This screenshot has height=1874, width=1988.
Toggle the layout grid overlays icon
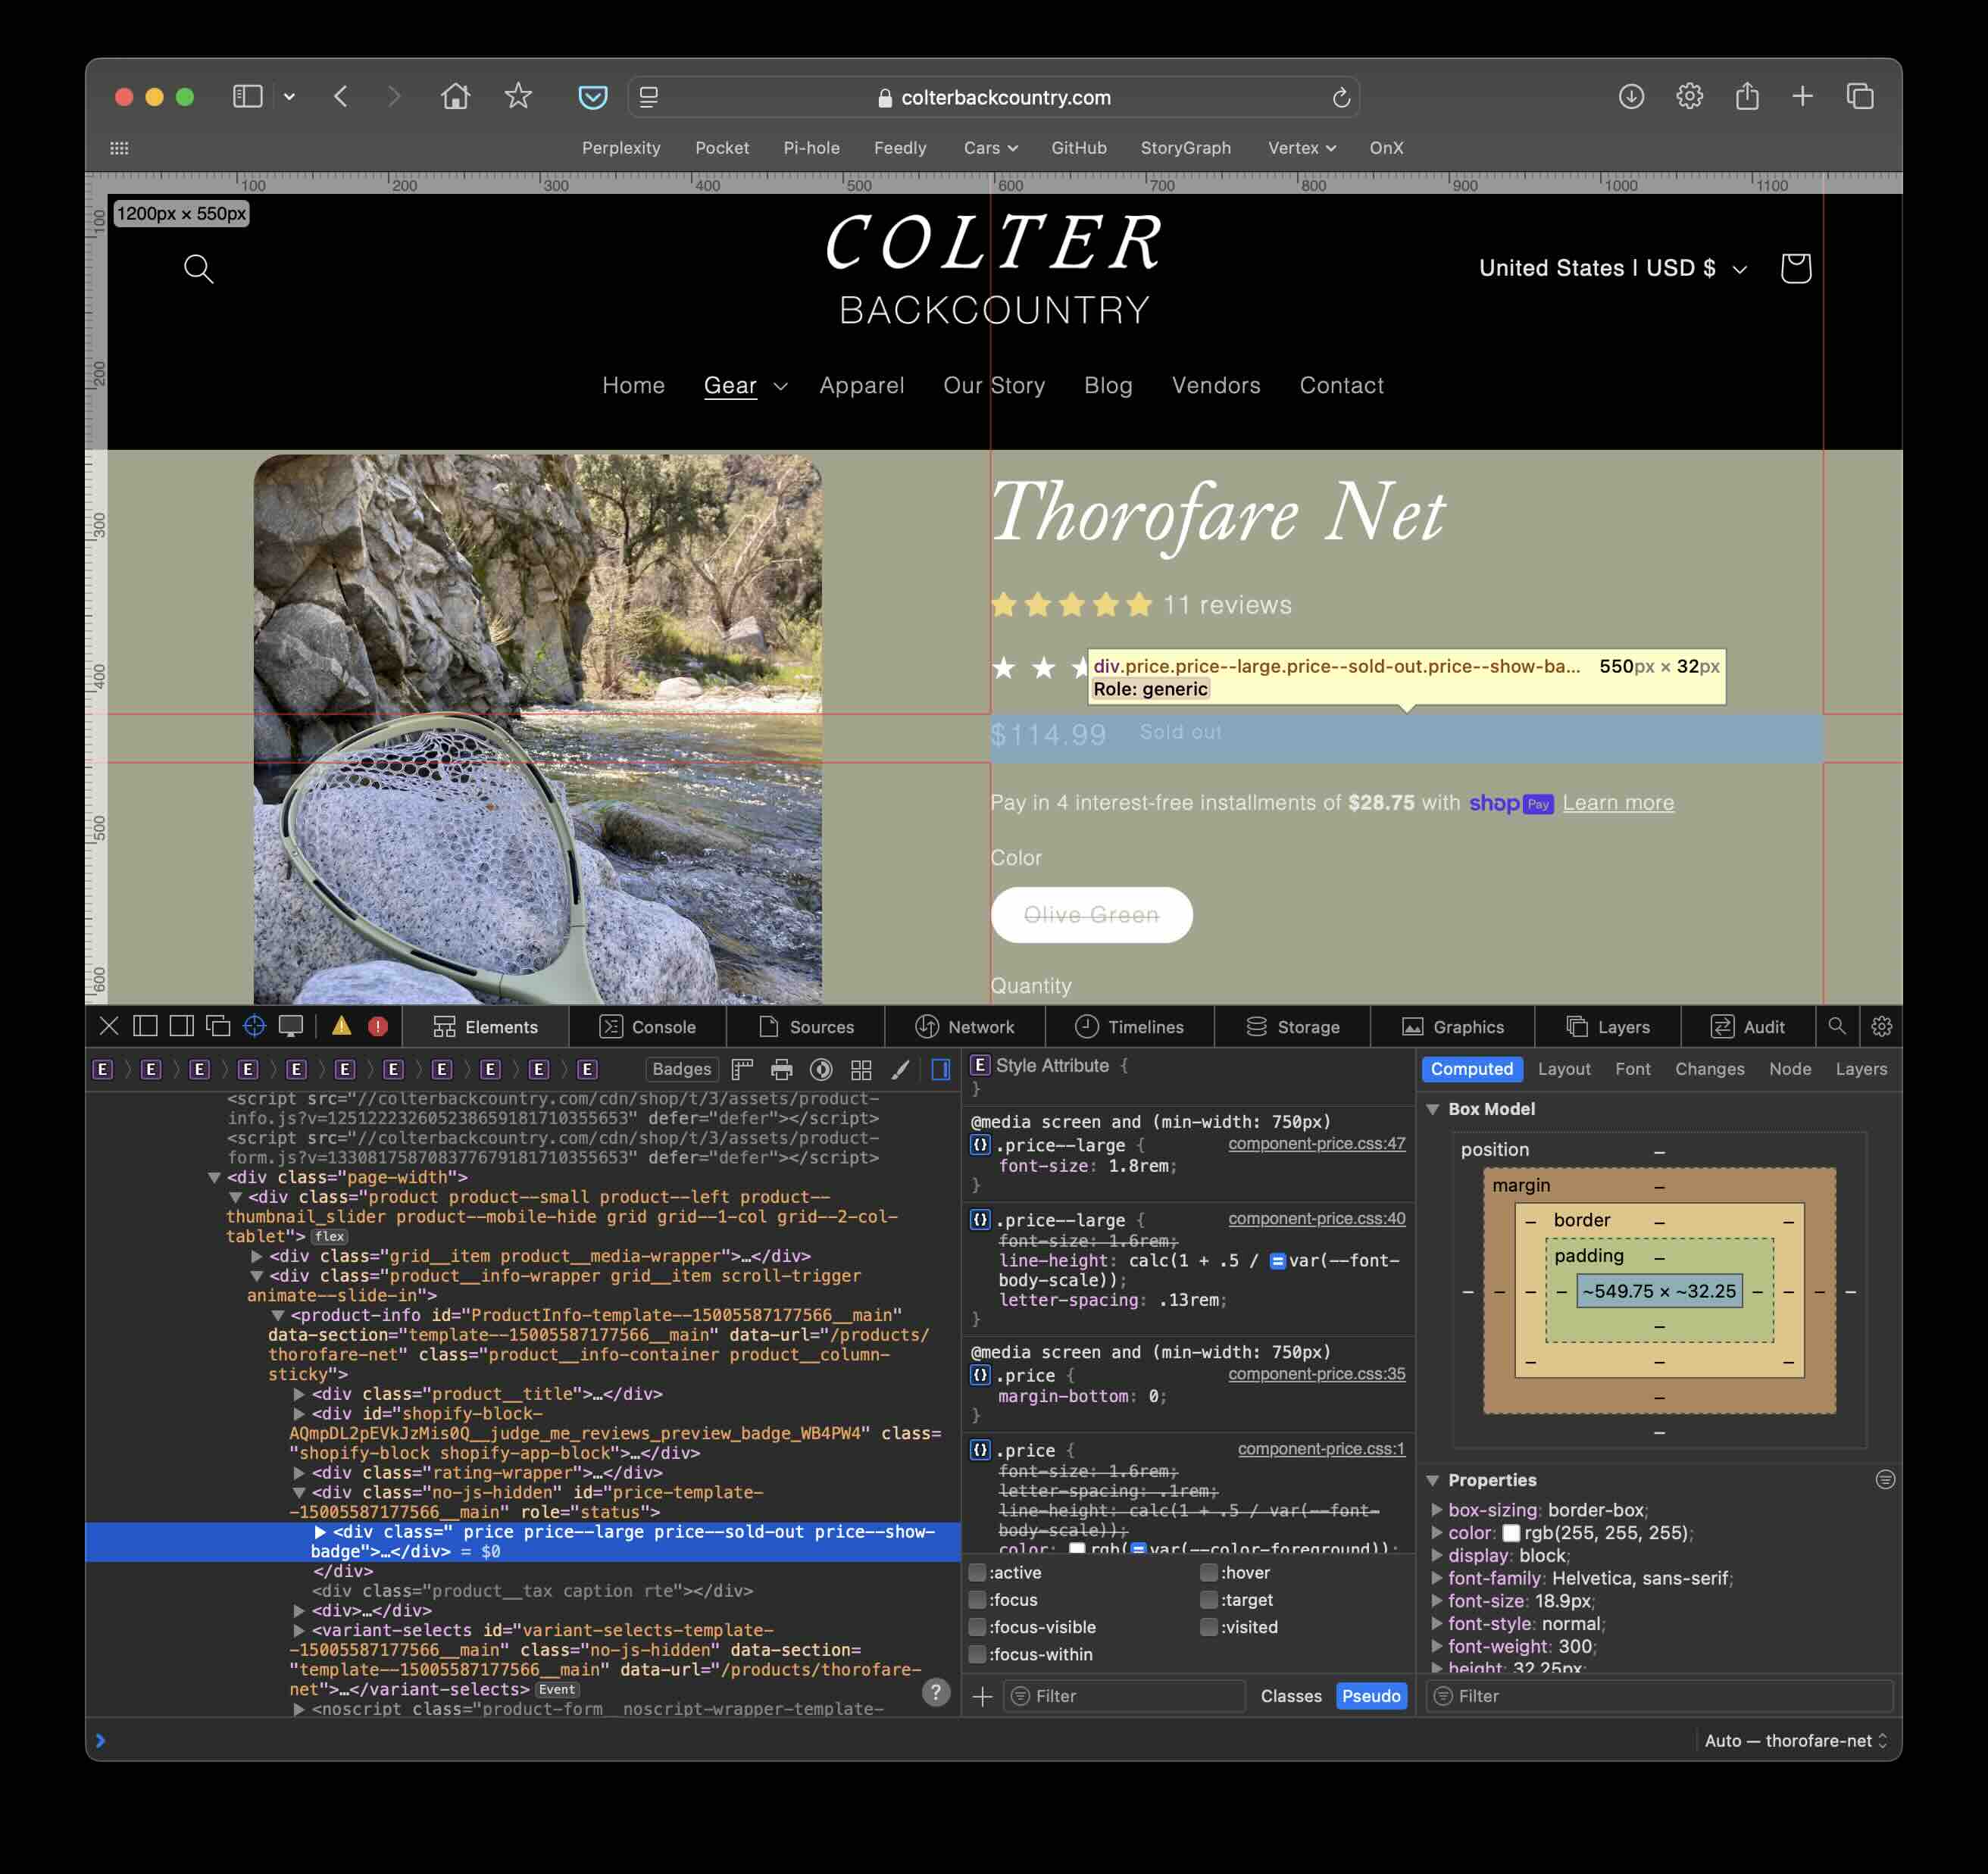click(x=861, y=1069)
